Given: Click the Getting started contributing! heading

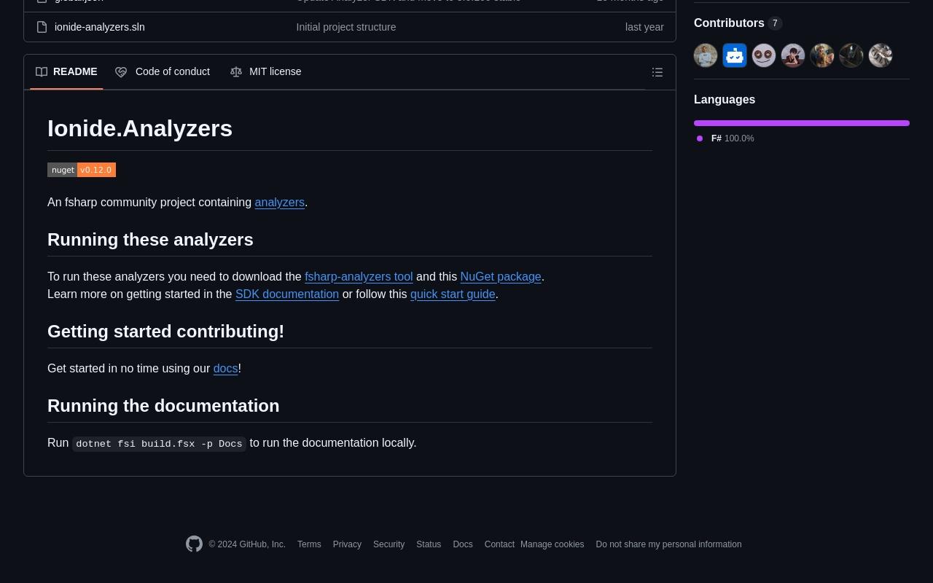Looking at the screenshot, I should point(165,332).
